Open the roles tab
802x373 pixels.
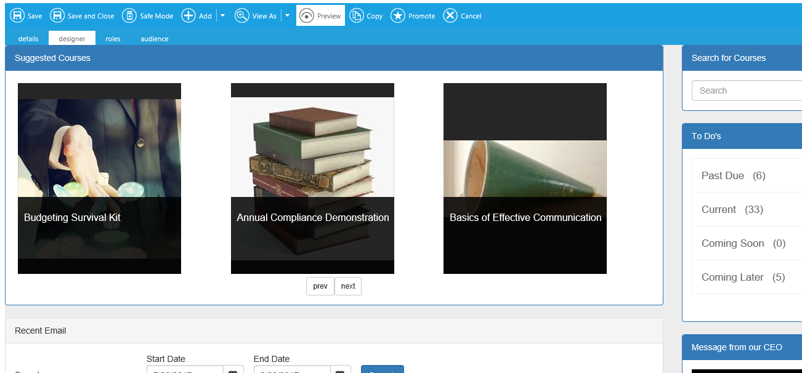pos(113,39)
